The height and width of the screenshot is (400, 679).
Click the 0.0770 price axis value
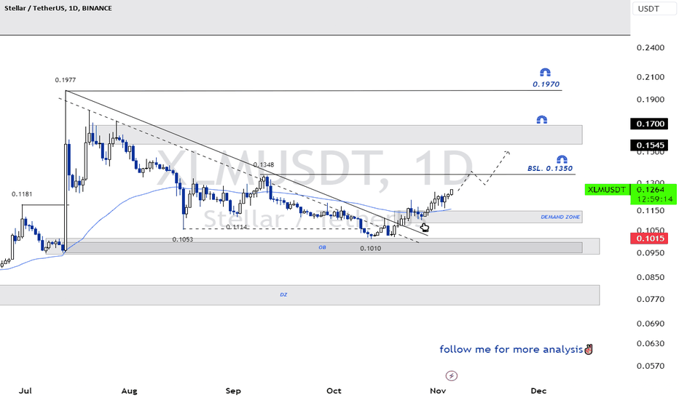(651, 299)
